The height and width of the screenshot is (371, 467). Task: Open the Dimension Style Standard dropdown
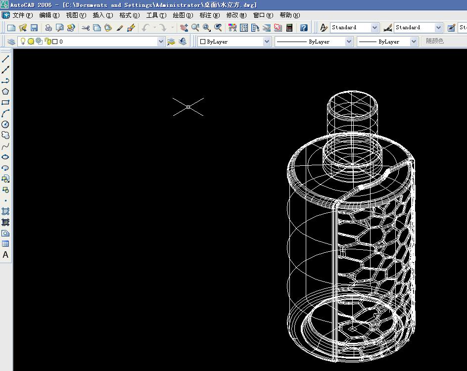click(438, 28)
